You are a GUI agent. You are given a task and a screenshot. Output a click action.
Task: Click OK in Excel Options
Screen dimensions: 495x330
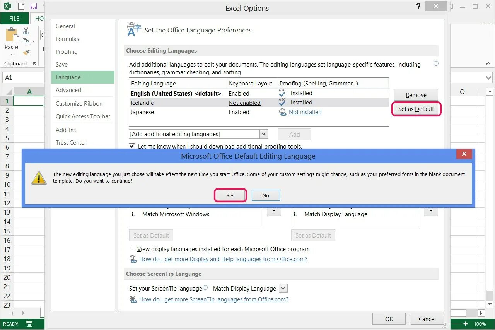tap(389, 319)
